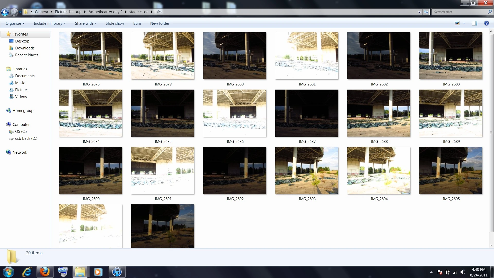The height and width of the screenshot is (278, 494).
Task: Open the view options dropdown arrow
Action: point(464,23)
